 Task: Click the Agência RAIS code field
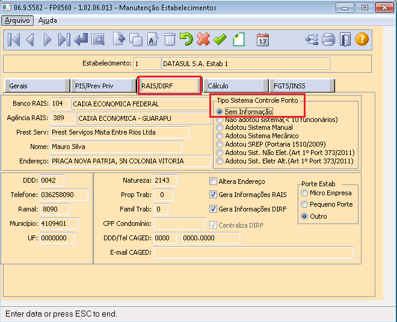pos(63,118)
